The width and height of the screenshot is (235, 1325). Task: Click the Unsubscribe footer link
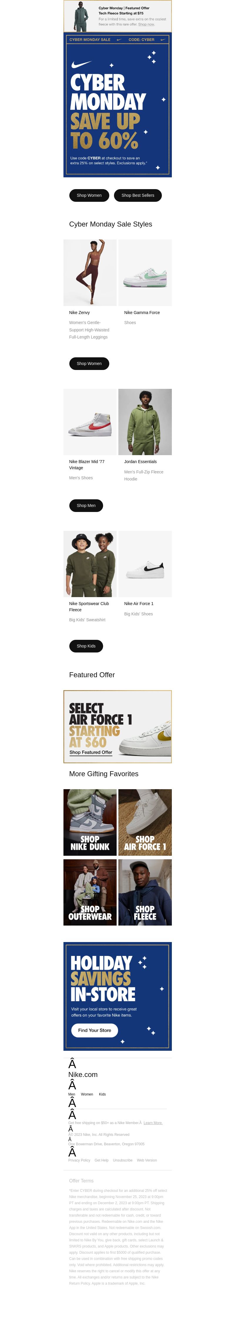point(122,1160)
